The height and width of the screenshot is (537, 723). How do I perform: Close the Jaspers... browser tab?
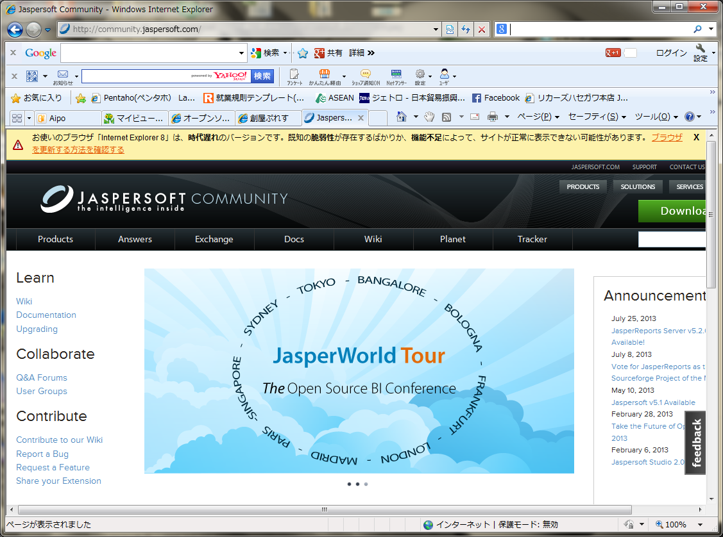361,118
